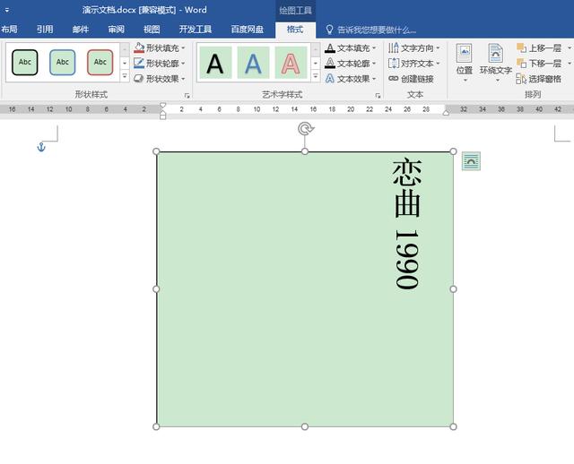Viewport: 574px width, 464px height.
Task: Open the Shape Fill (形状填充) dropdown arrow
Action: tap(183, 47)
